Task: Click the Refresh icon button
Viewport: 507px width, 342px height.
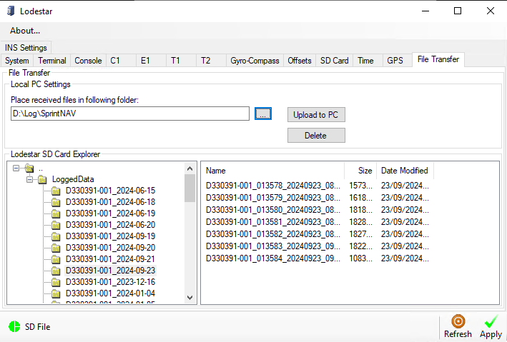Action: click(x=458, y=321)
